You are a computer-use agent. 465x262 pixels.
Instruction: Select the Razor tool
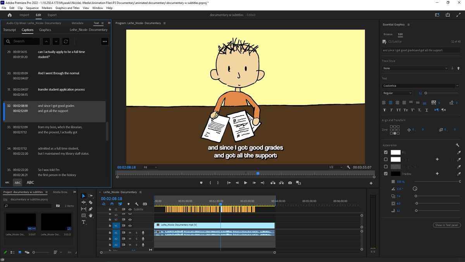coord(91,202)
